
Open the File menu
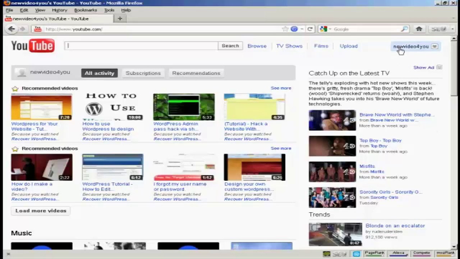click(9, 10)
